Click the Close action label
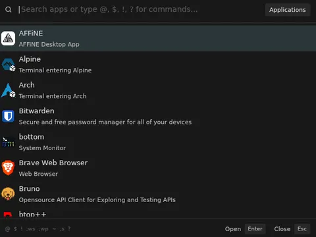Screen dimensions: 316x237 [282, 229]
